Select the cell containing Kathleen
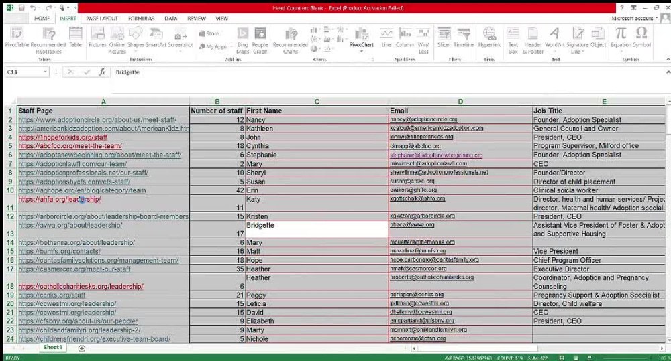 317,129
